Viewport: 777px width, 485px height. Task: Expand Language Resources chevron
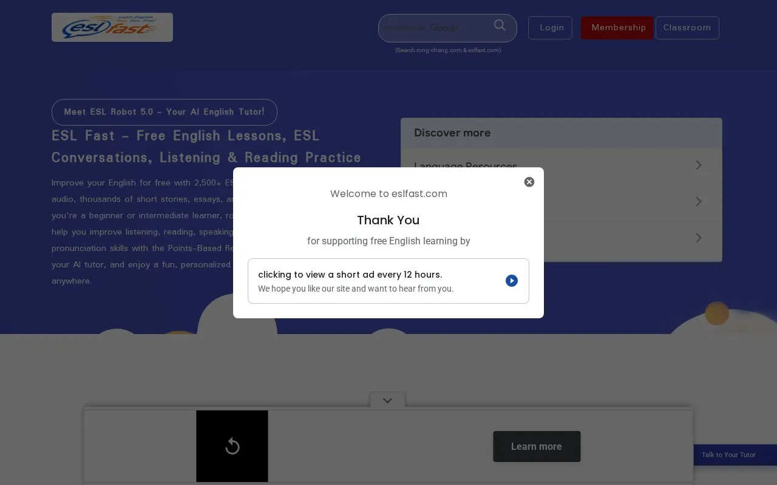click(699, 166)
